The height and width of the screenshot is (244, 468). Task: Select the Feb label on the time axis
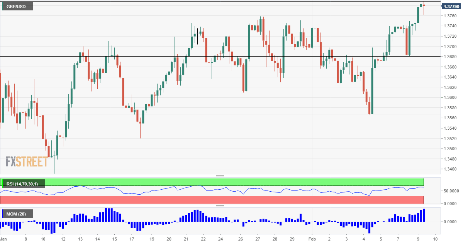(x=312, y=239)
